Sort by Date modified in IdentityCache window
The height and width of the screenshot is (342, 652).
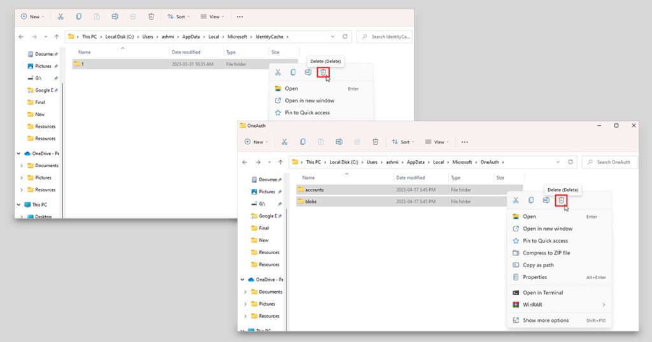[x=186, y=52]
